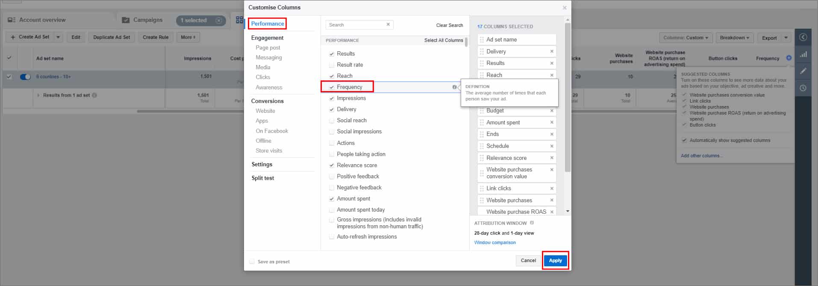Click Attribution Window info icon
This screenshot has height=286, width=818.
tap(532, 223)
